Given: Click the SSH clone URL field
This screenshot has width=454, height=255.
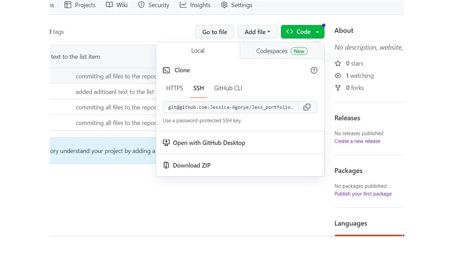Looking at the screenshot, I should (231, 107).
